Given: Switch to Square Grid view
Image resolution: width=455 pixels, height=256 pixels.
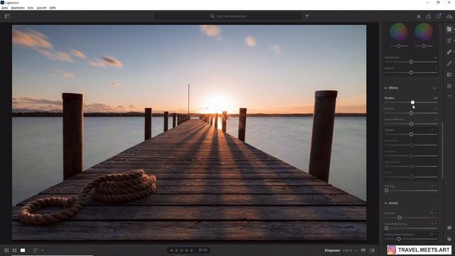Looking at the screenshot, I should pyautogui.click(x=14, y=250).
